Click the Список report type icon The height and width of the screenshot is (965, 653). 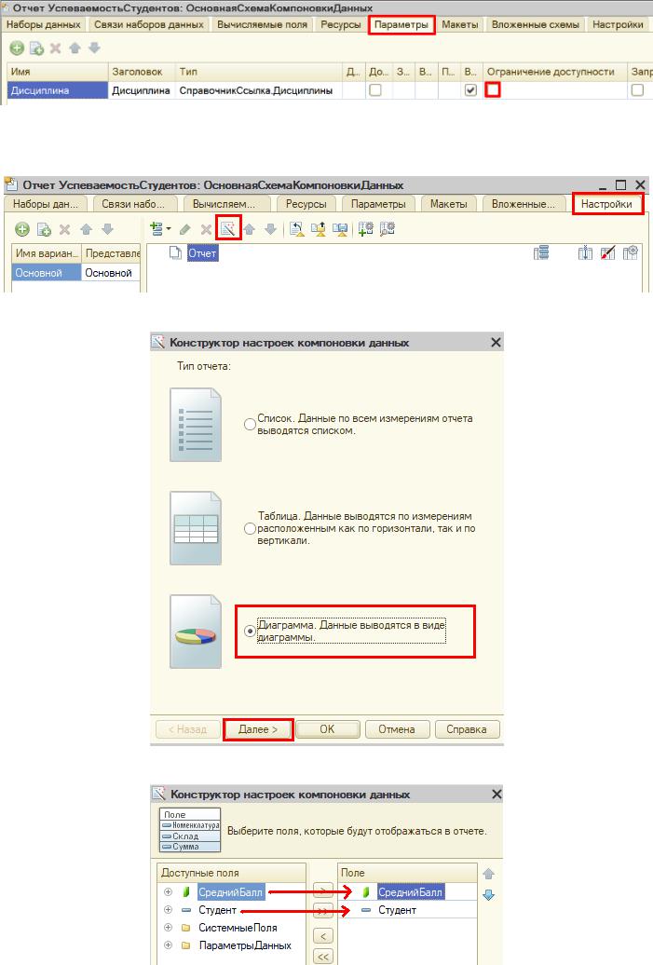(x=196, y=425)
